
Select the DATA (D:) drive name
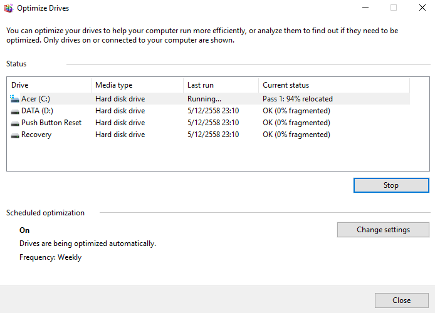(x=37, y=111)
